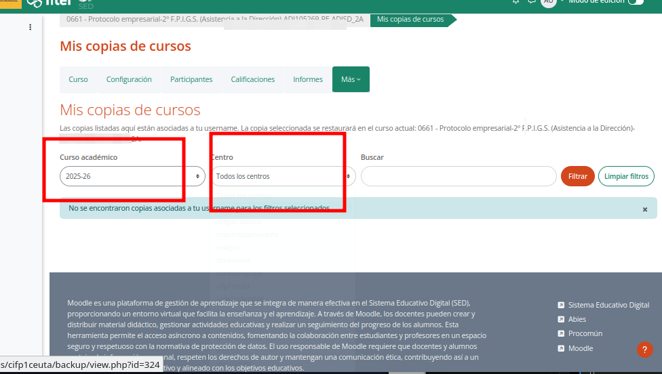Toggle Modo de edición switch
Image resolution: width=662 pixels, height=374 pixels.
(x=636, y=1)
